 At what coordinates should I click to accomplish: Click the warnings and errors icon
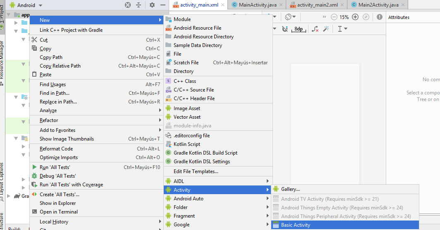click(x=379, y=17)
